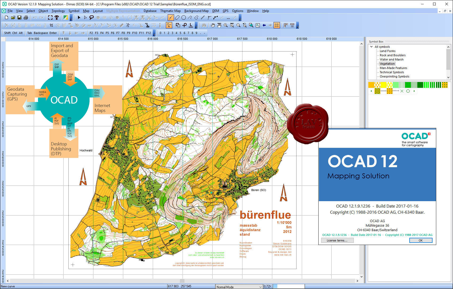Select Man-Made Features symbol group
The width and height of the screenshot is (453, 289).
(x=393, y=68)
